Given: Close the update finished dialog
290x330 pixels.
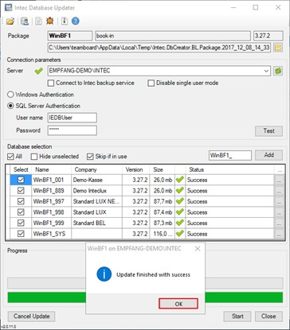Looking at the screenshot, I should 198,249.
